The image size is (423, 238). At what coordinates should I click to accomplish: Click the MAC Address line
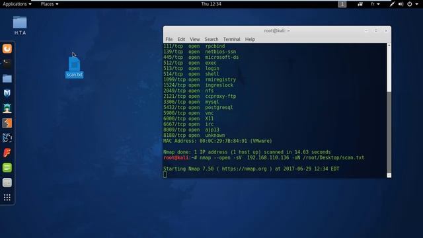point(217,141)
